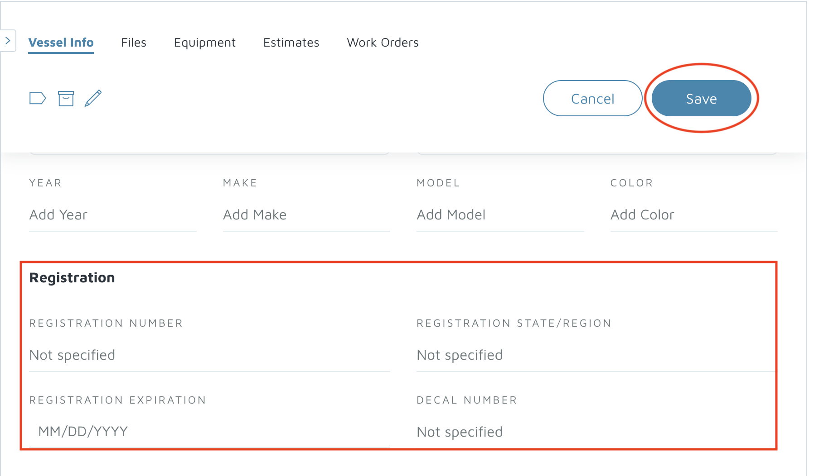Click the archive box icon
Screen dimensions: 814x476
click(x=66, y=98)
